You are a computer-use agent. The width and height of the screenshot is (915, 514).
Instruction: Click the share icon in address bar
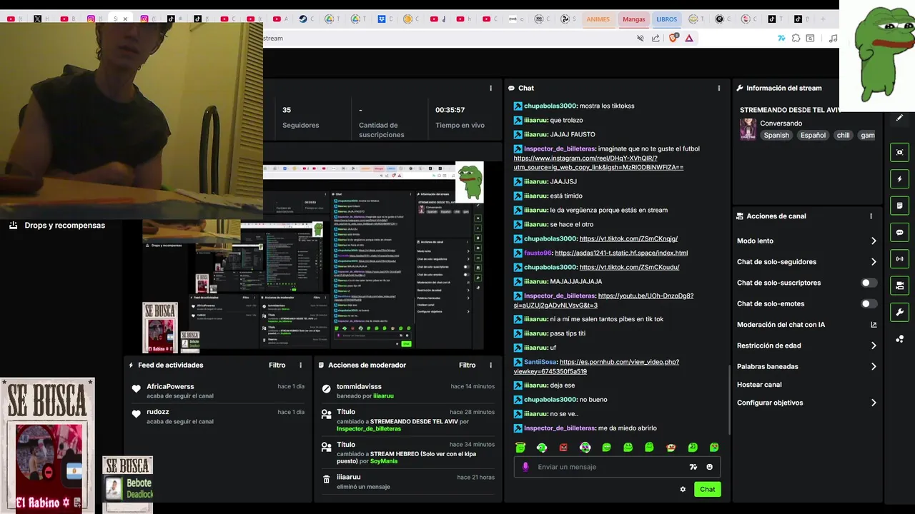(x=656, y=39)
